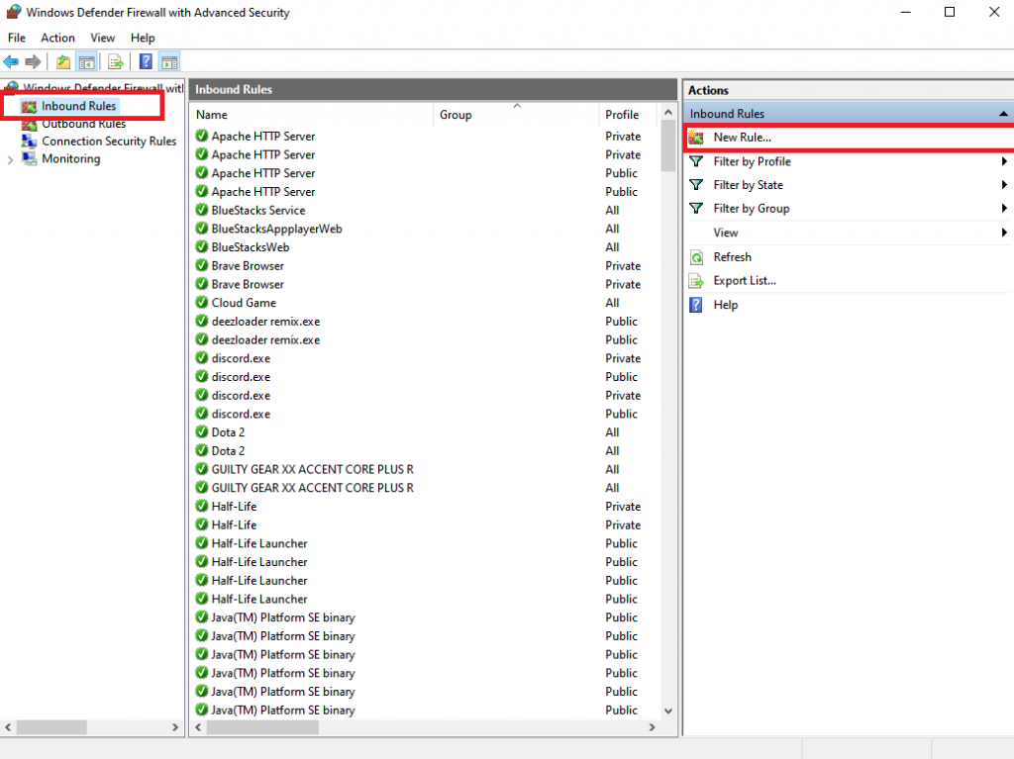Click Refresh in the Actions pane
Screen dimensions: 1014x759
(732, 257)
